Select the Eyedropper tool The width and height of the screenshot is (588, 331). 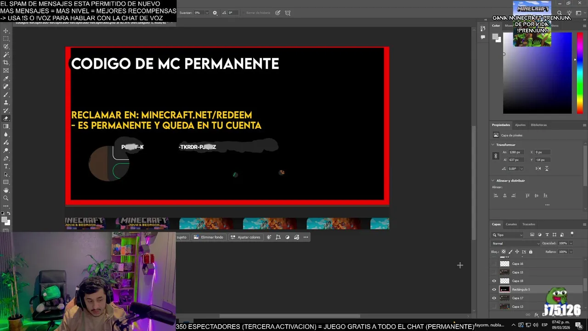point(6,79)
